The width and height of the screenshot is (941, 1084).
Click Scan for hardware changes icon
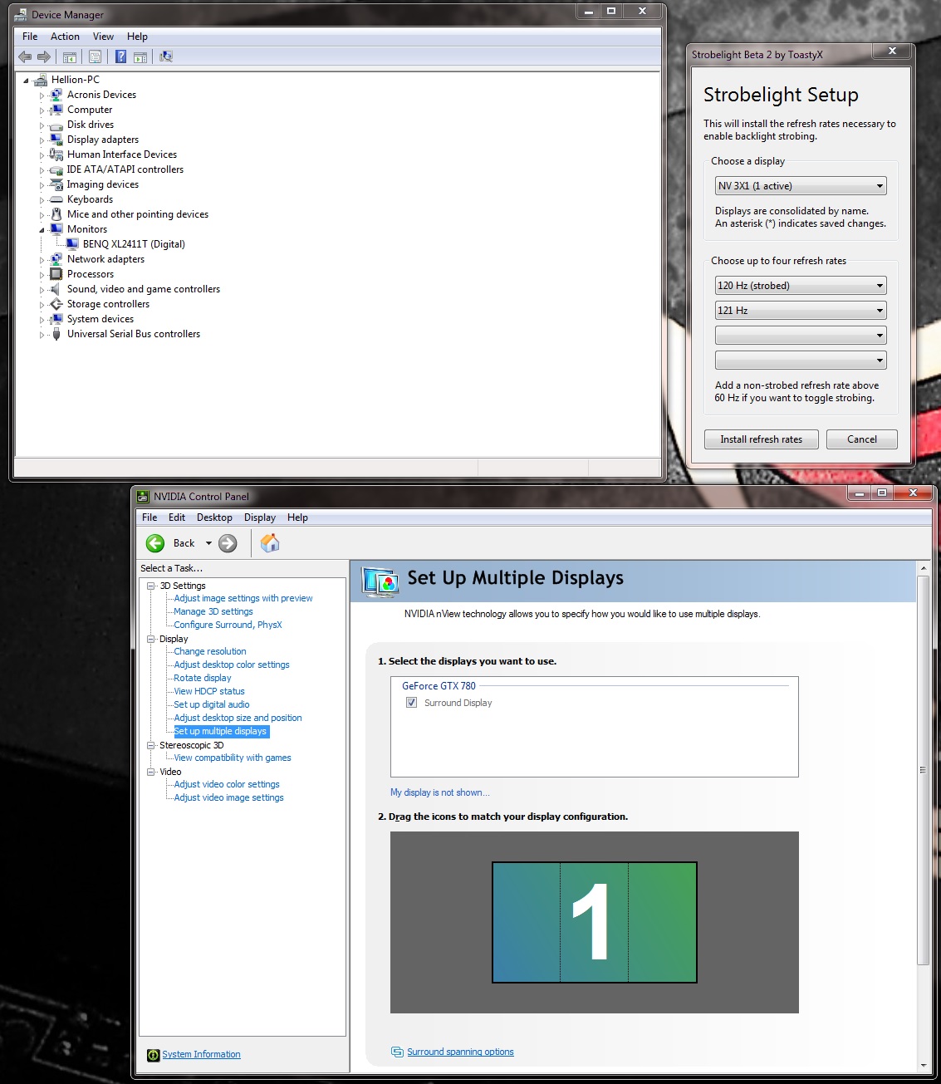[x=166, y=56]
